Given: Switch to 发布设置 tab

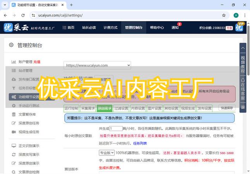Looking at the screenshot, I should [205, 108].
